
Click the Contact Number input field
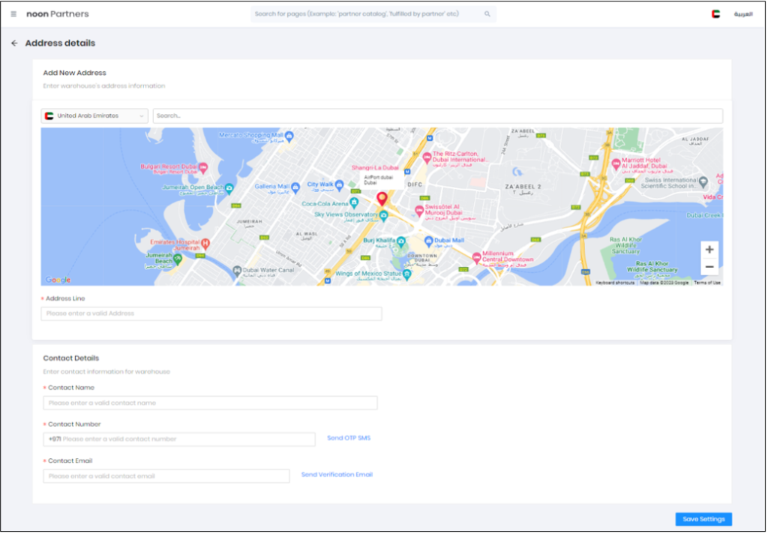179,439
